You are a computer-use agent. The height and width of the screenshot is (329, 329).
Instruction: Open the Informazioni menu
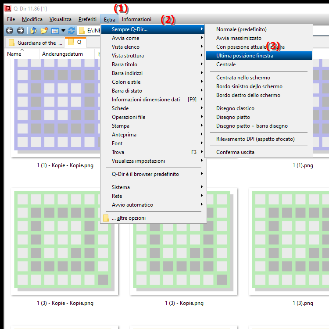(136, 19)
